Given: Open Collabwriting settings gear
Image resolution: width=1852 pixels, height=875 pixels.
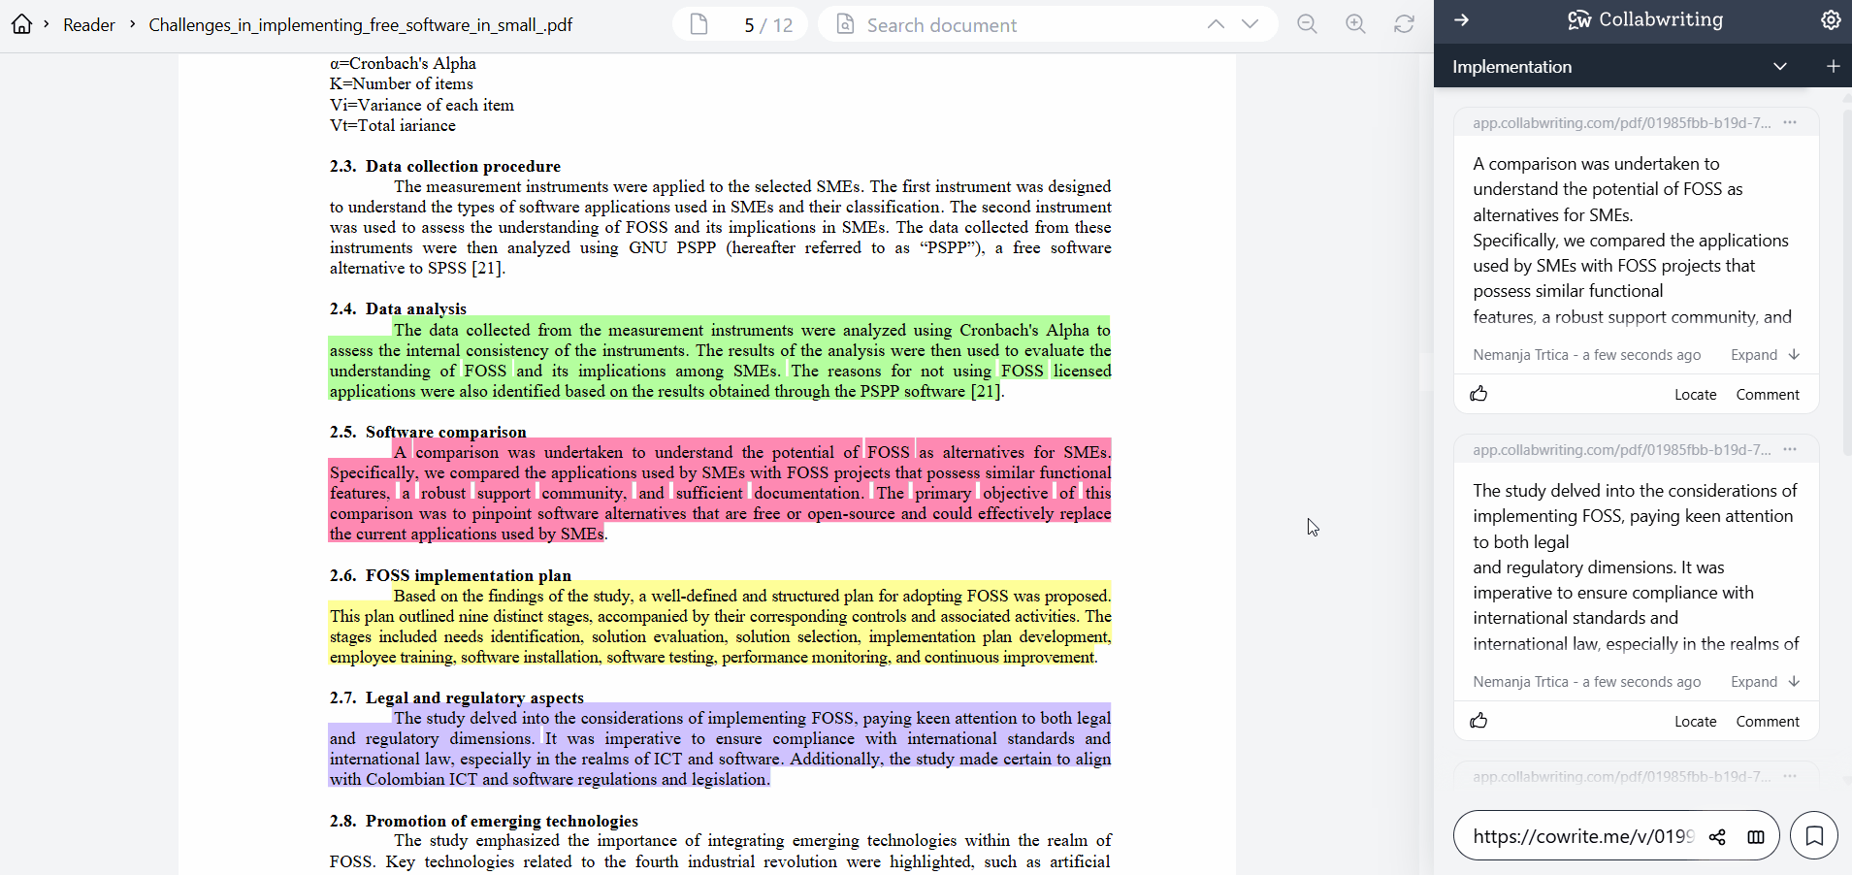Looking at the screenshot, I should tap(1831, 19).
